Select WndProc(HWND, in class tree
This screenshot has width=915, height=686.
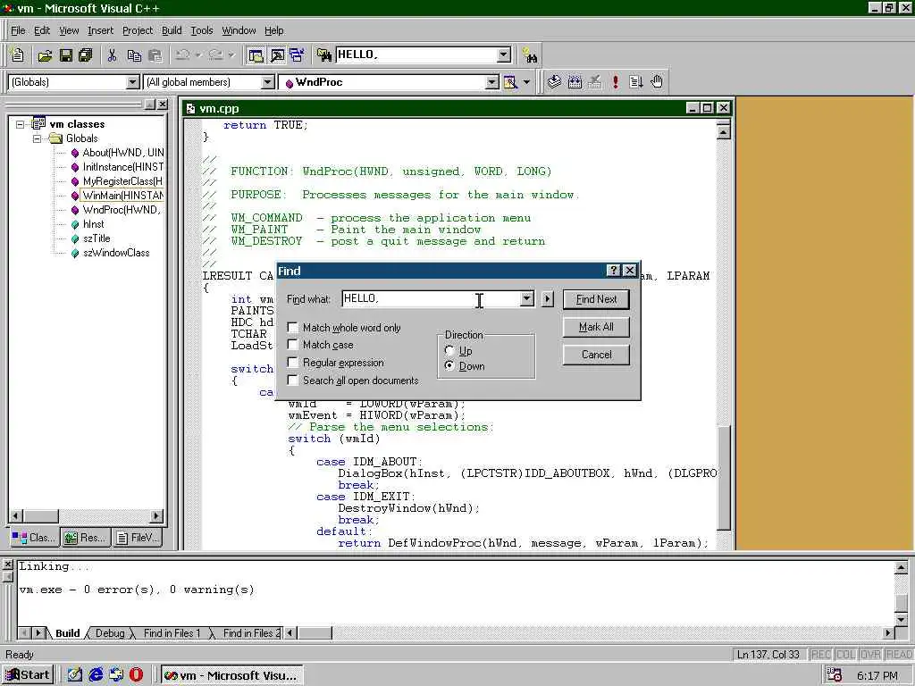click(122, 209)
